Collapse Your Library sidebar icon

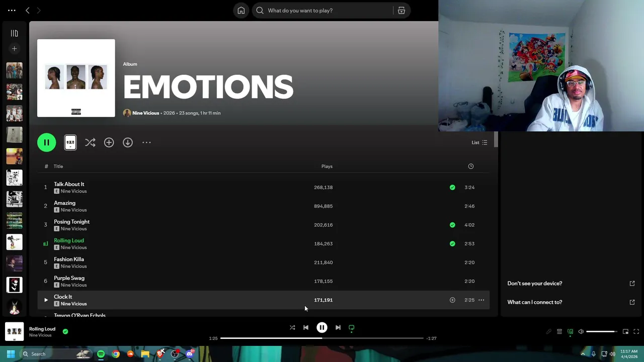pyautogui.click(x=14, y=33)
